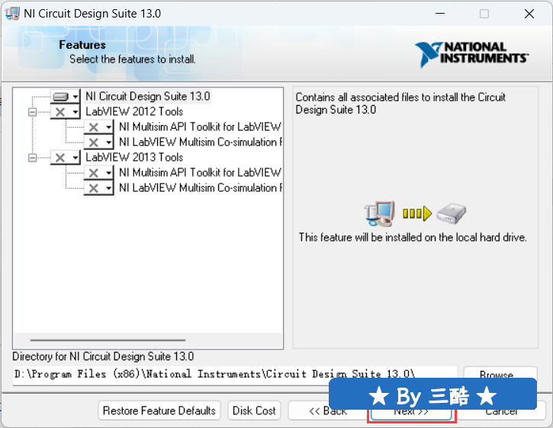Minimize the installer window

point(440,14)
